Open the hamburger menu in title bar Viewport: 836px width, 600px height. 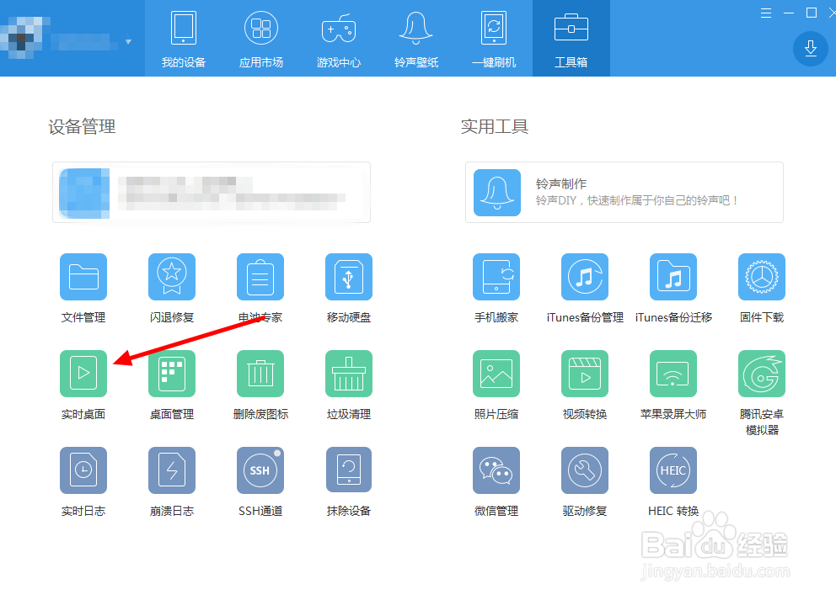[x=765, y=13]
